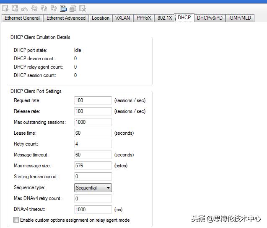Click the 'Sequence type:' label
Screen dimensions: 267x228
point(29,187)
